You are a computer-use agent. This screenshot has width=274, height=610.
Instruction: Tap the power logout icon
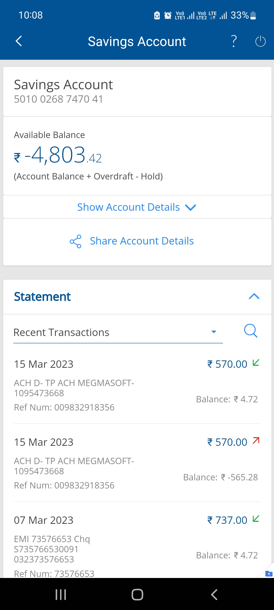click(260, 41)
